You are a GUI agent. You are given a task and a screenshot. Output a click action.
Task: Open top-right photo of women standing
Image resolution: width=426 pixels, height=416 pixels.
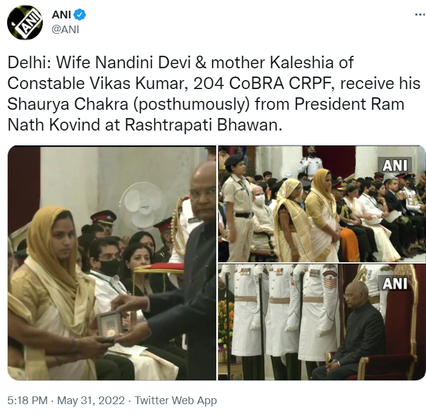click(321, 204)
